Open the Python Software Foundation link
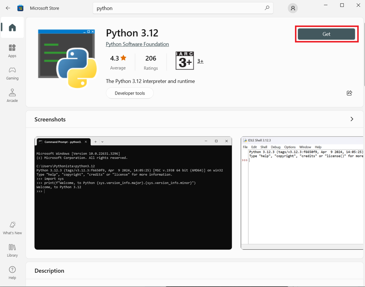 [137, 44]
